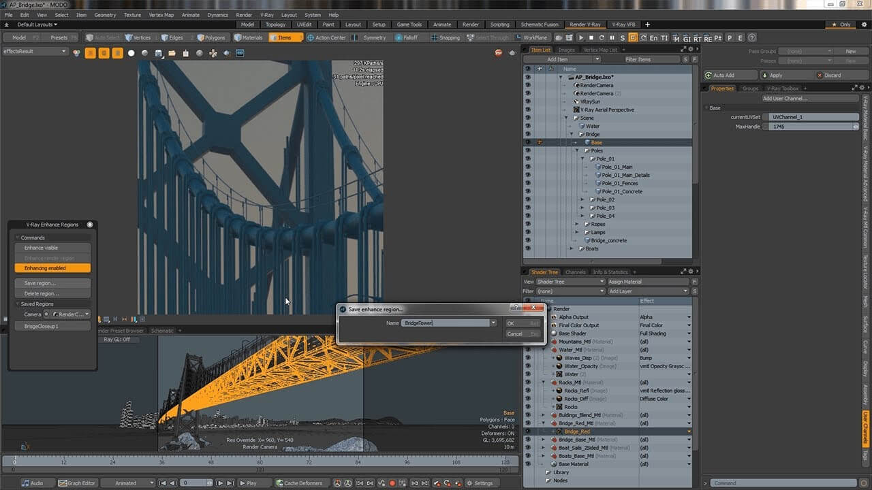872x490 pixels.
Task: Click the save image icon in viewport toolbar
Action: tap(159, 53)
